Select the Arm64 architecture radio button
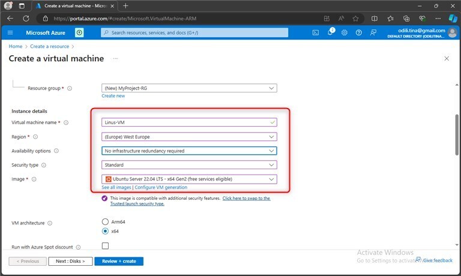This screenshot has width=461, height=276. coord(105,221)
